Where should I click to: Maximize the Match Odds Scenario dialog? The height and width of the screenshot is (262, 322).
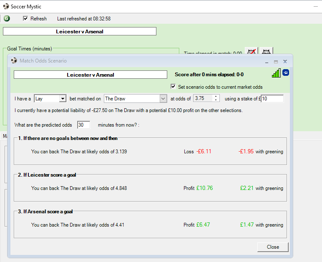point(276,61)
